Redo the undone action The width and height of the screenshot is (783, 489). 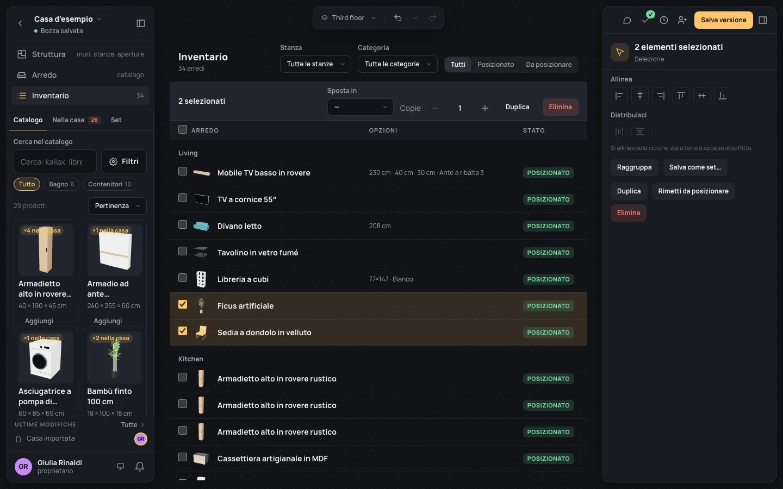click(433, 18)
